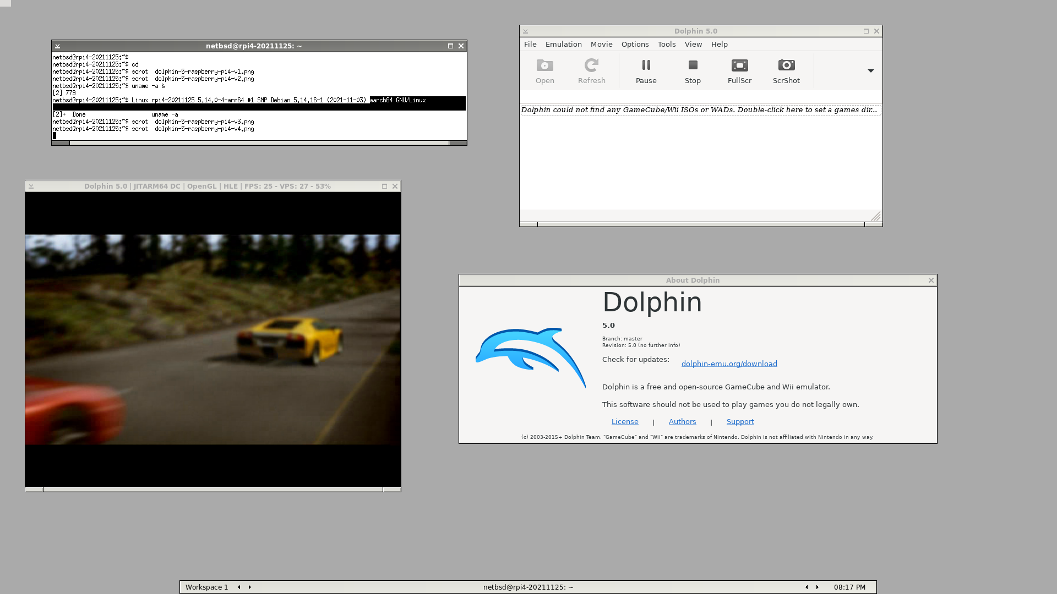Click the window menu icon of Dolphin 5.0 main window
The width and height of the screenshot is (1057, 594).
coord(525,31)
